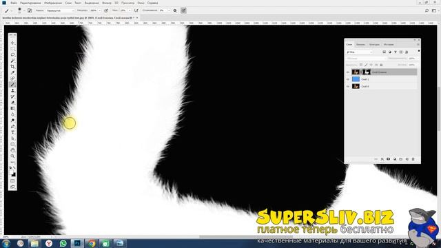This screenshot has width=441, height=248.
Task: Hide the top masked layer eye
Action: pos(348,72)
